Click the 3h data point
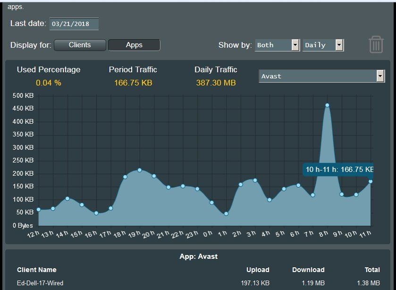This screenshot has width=396, height=290. (255, 180)
